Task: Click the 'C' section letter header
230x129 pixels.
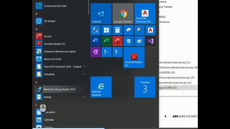Action: point(36,105)
